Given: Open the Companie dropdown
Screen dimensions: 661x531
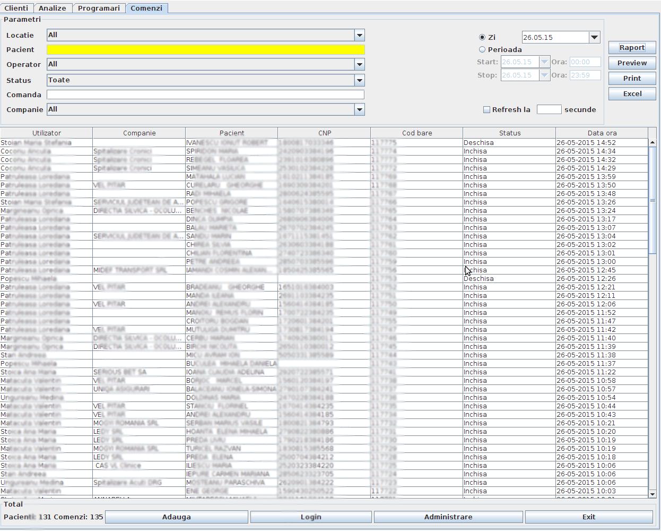Looking at the screenshot, I should 360,109.
